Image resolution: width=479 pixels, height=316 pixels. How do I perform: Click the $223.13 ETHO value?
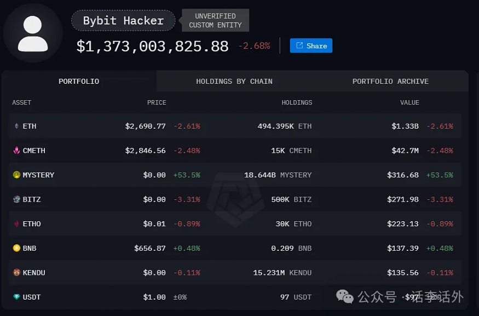point(403,224)
